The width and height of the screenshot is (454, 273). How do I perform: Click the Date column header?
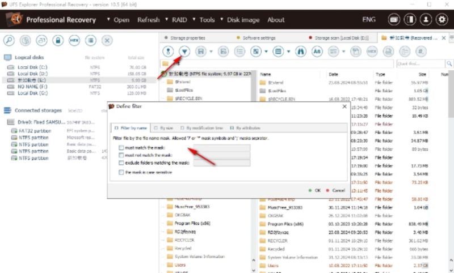(x=333, y=74)
